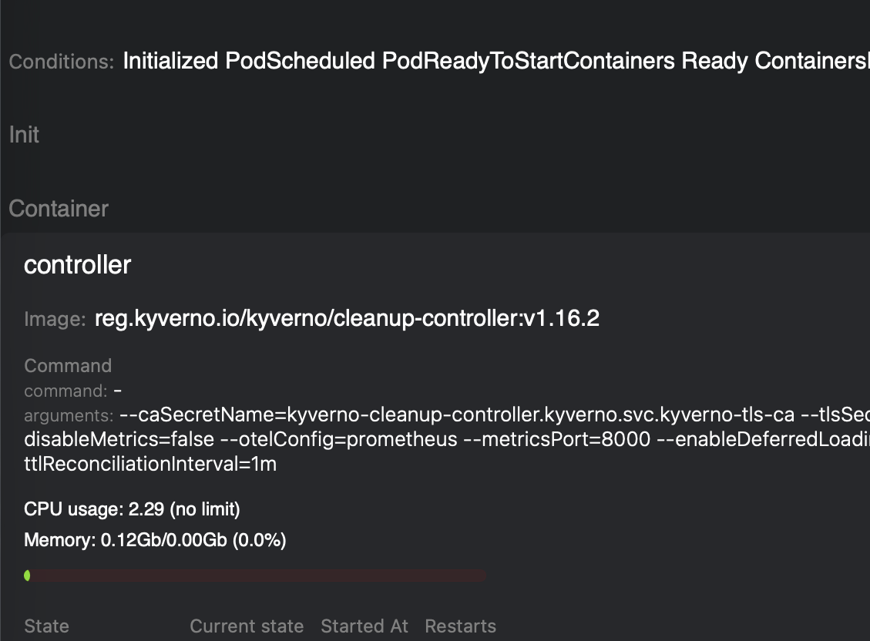
Task: Click the Command section header
Action: [x=68, y=365]
